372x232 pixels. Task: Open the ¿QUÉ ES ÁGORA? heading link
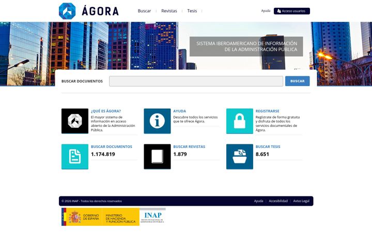click(106, 111)
